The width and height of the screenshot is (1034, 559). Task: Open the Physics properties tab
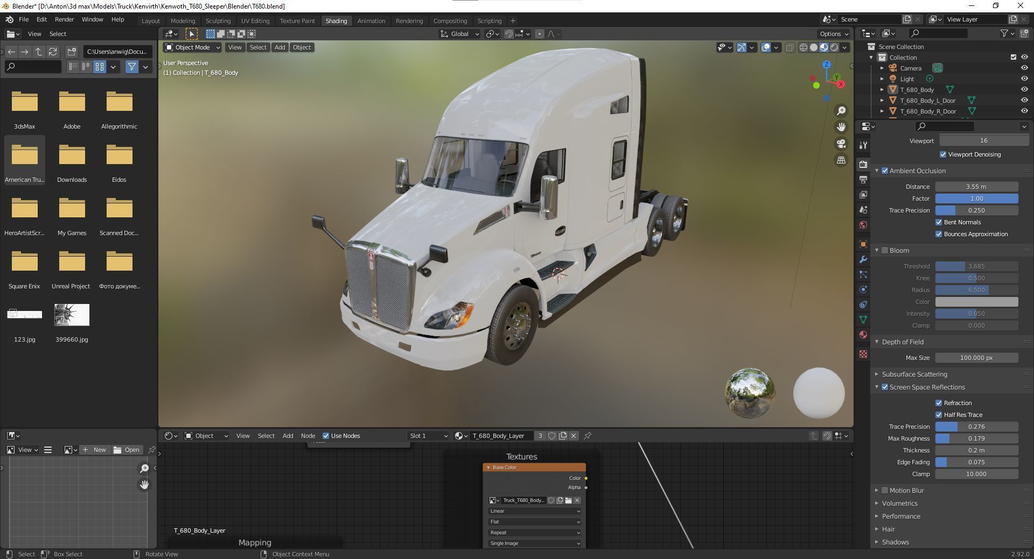[863, 289]
